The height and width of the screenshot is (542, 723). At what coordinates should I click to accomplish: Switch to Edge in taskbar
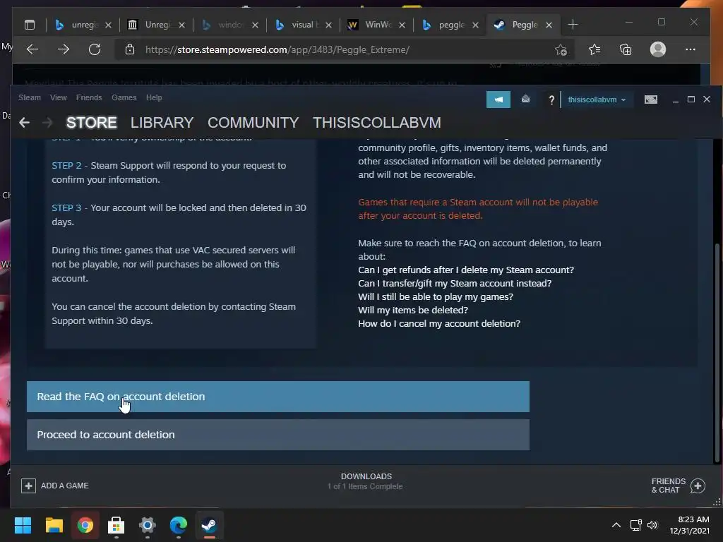pyautogui.click(x=179, y=525)
